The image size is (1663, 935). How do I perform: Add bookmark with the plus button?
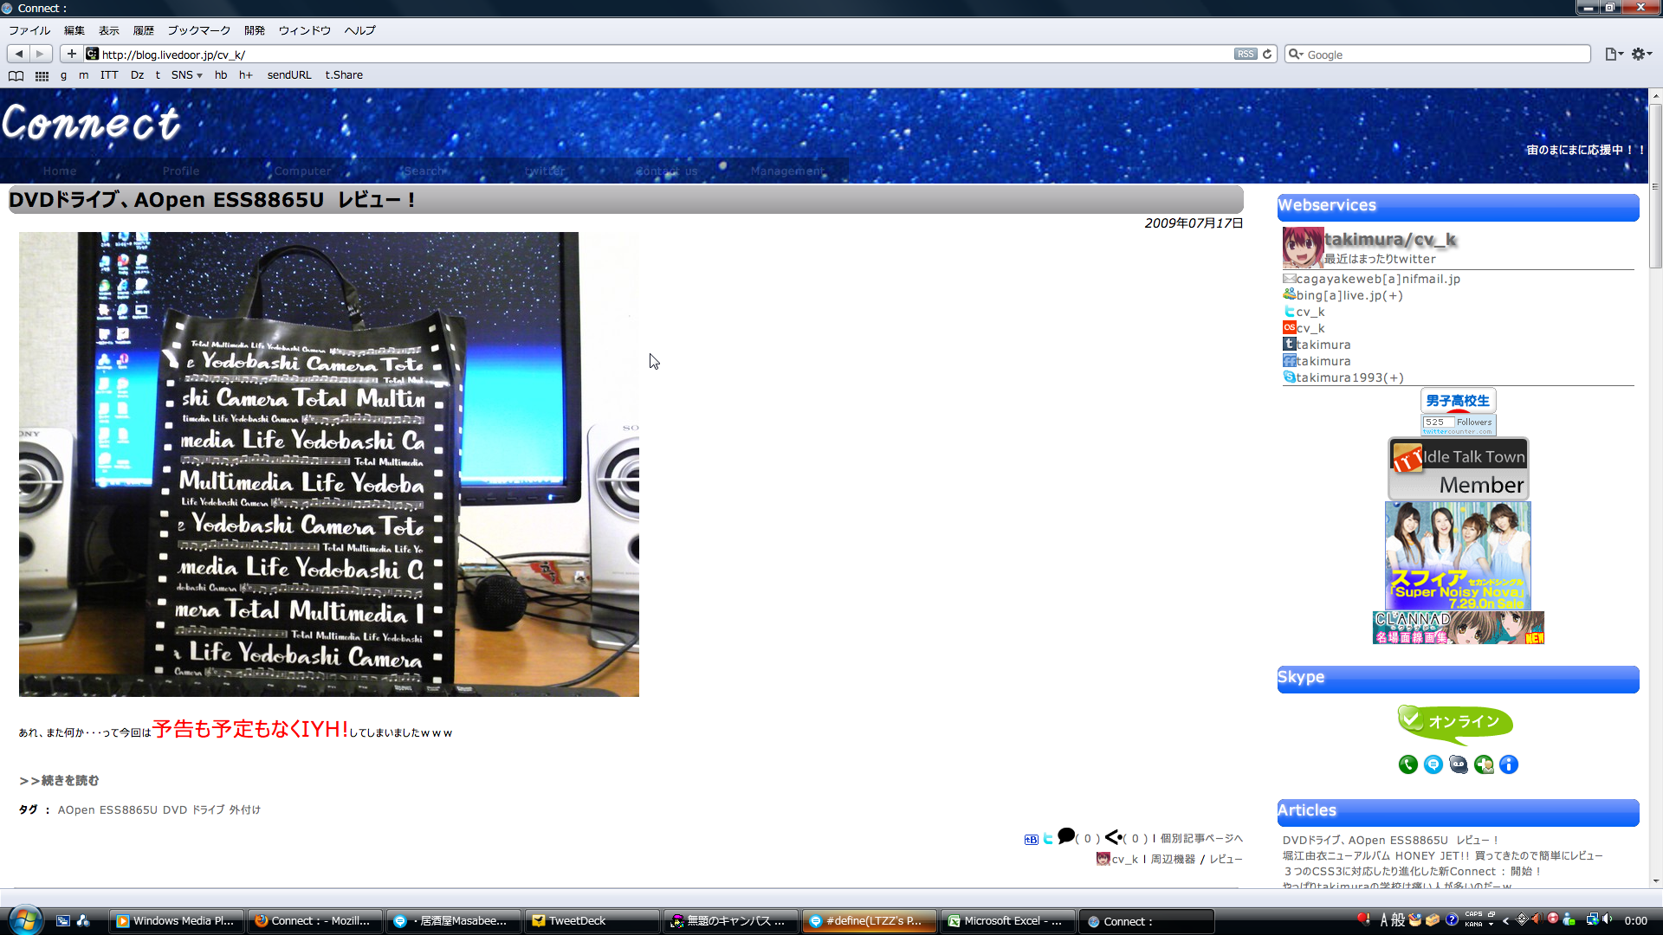pos(72,54)
